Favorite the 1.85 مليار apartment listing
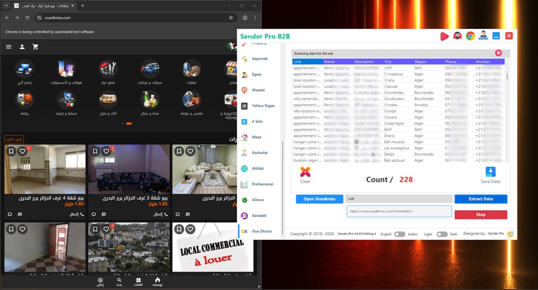Viewport: 538px width, 290px height. (106, 152)
